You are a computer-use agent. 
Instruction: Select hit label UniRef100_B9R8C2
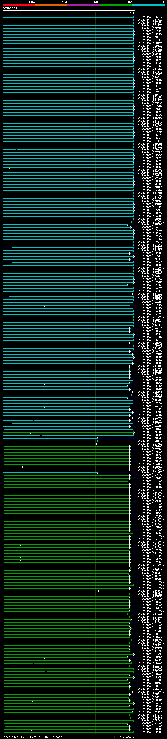click(150, 34)
